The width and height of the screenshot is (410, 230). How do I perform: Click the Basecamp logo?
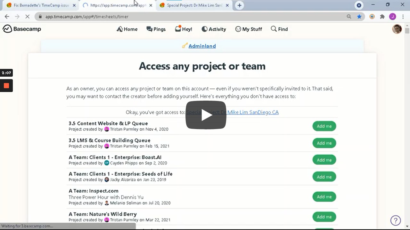[x=22, y=29]
